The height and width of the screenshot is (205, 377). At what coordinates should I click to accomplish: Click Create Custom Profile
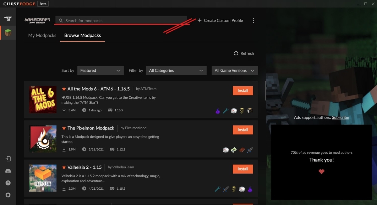[220, 20]
